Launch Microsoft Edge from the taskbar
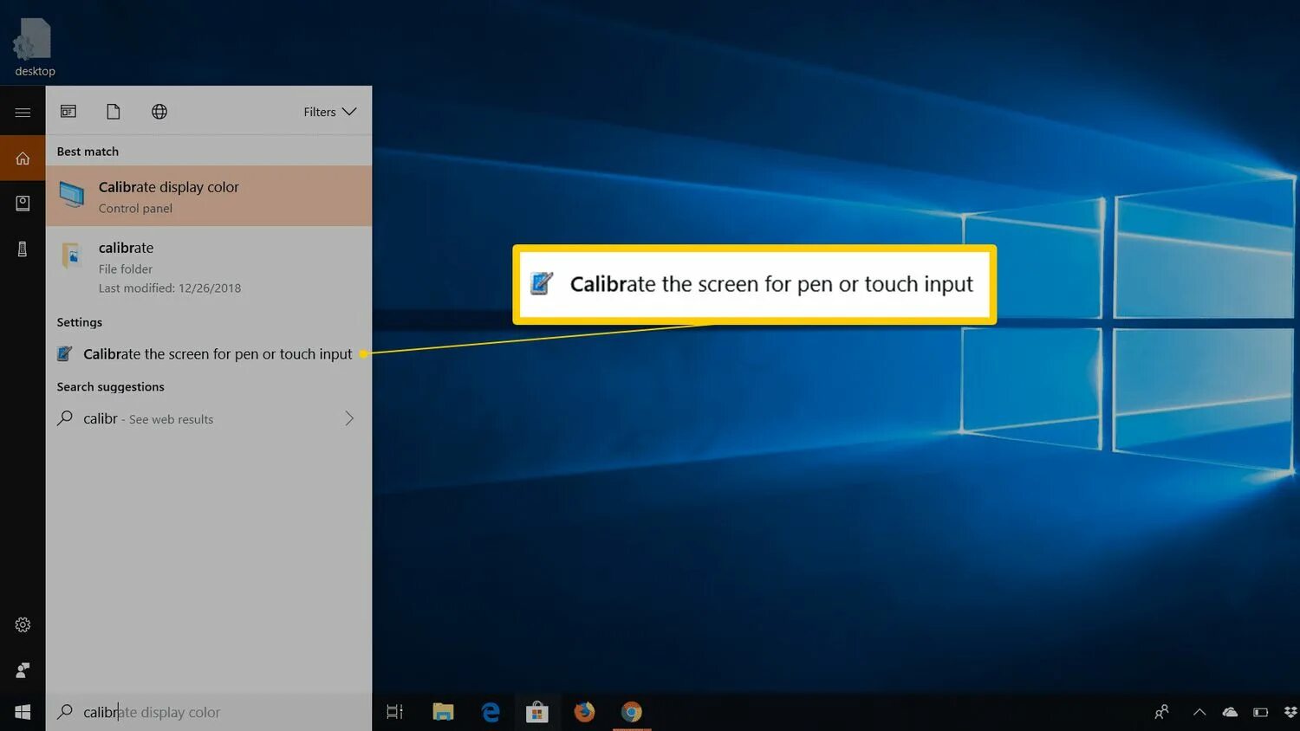This screenshot has width=1300, height=731. (x=491, y=712)
